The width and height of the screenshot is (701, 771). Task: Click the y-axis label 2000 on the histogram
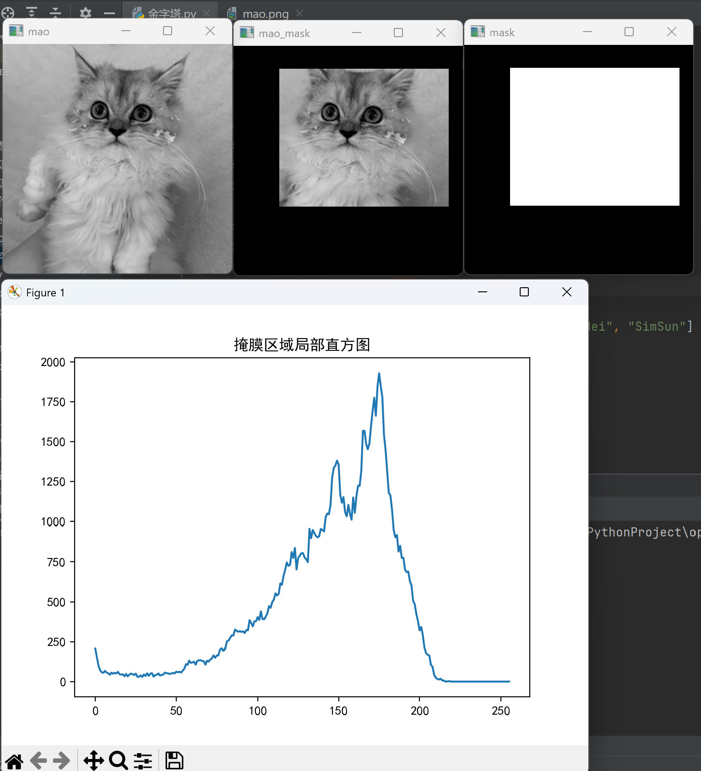point(53,362)
